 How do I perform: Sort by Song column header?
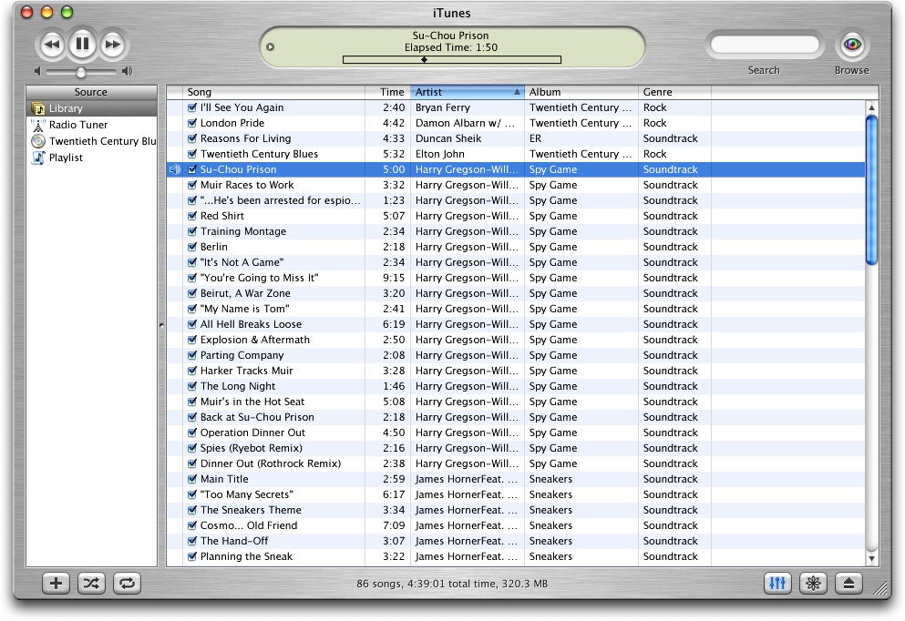(x=273, y=92)
